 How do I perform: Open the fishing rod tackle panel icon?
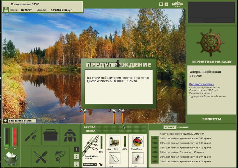click(31, 135)
